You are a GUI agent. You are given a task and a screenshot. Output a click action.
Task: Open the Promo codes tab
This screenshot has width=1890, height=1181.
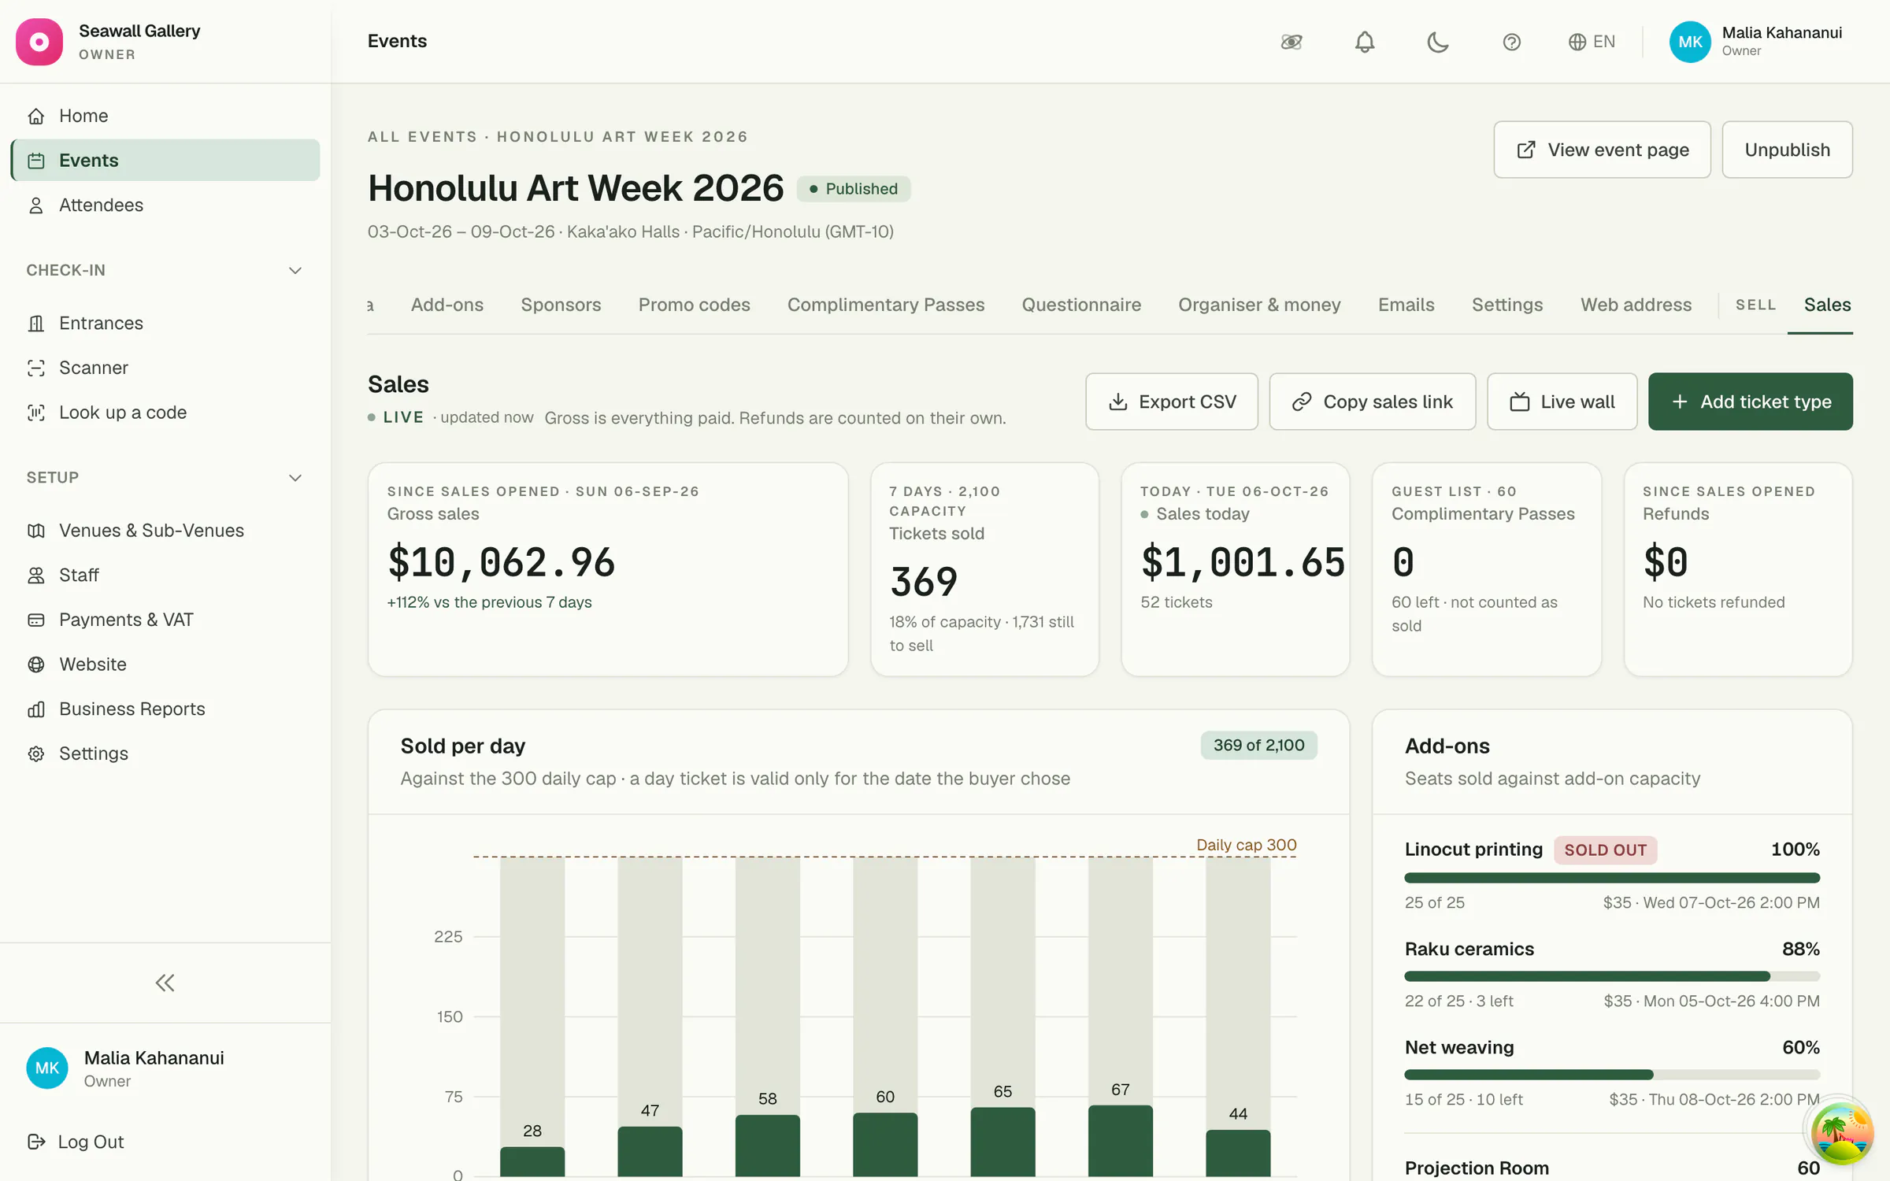click(x=694, y=305)
